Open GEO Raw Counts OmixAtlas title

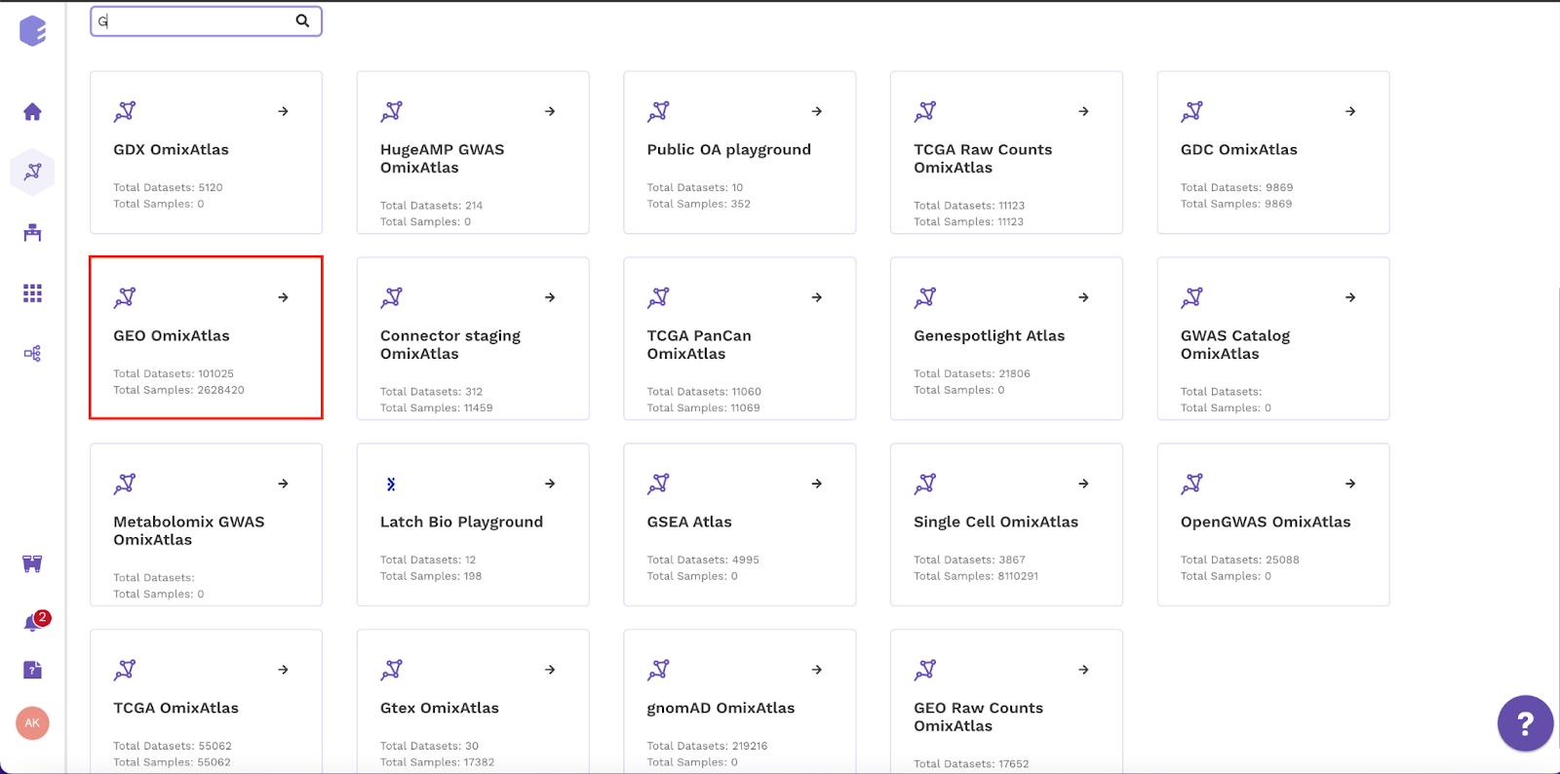[x=978, y=716]
